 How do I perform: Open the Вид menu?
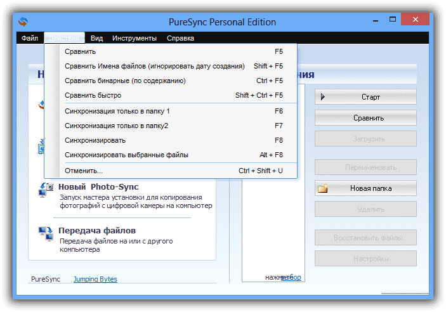pos(96,38)
